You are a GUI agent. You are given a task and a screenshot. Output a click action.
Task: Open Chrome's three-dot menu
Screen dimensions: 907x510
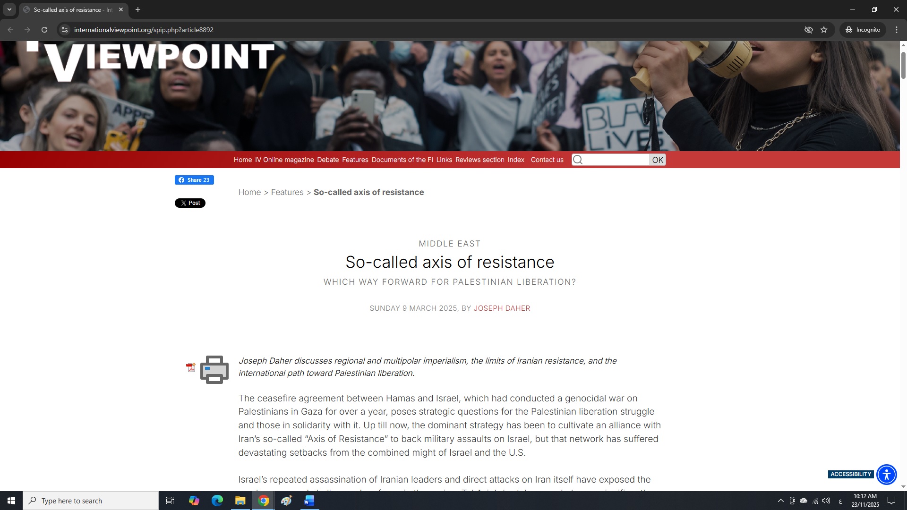tap(897, 30)
